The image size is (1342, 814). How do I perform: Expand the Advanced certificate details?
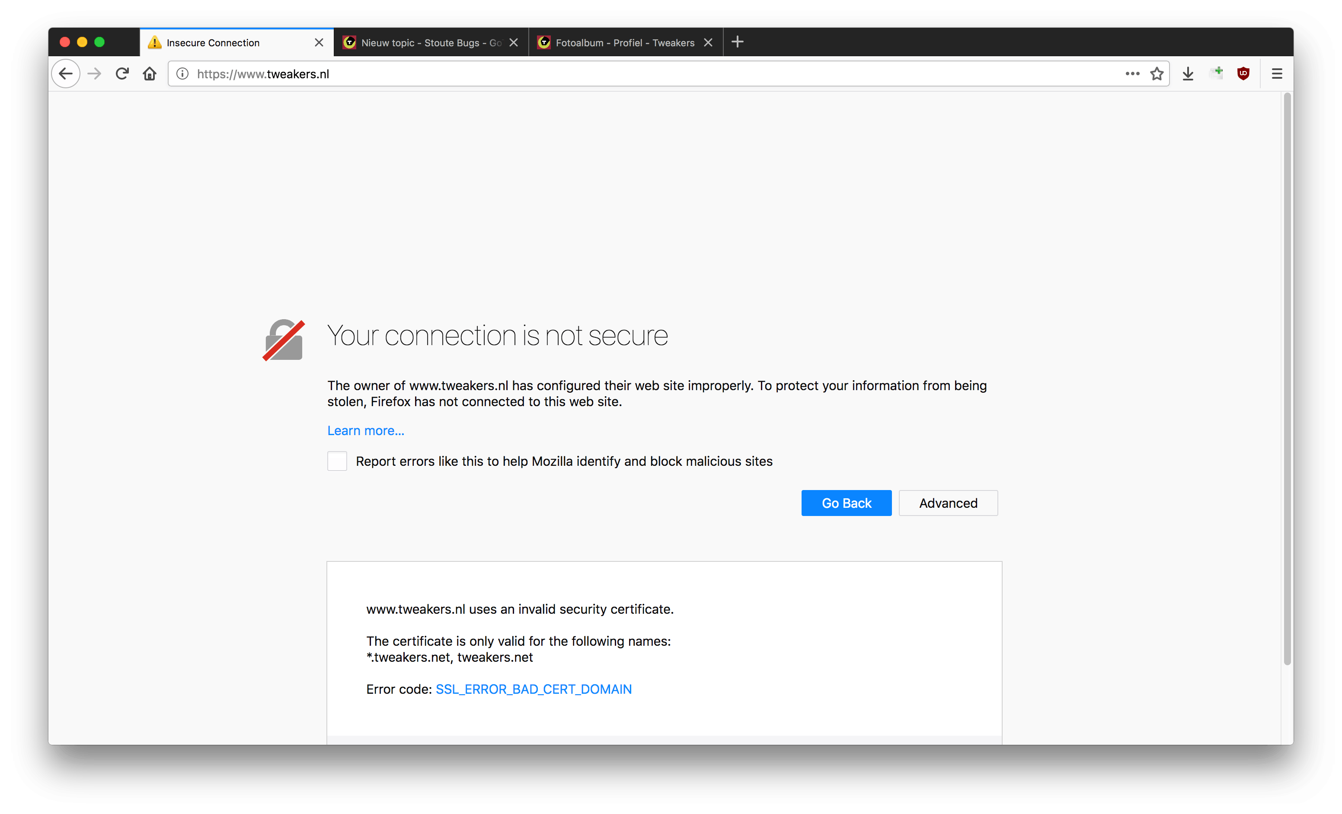click(x=948, y=503)
